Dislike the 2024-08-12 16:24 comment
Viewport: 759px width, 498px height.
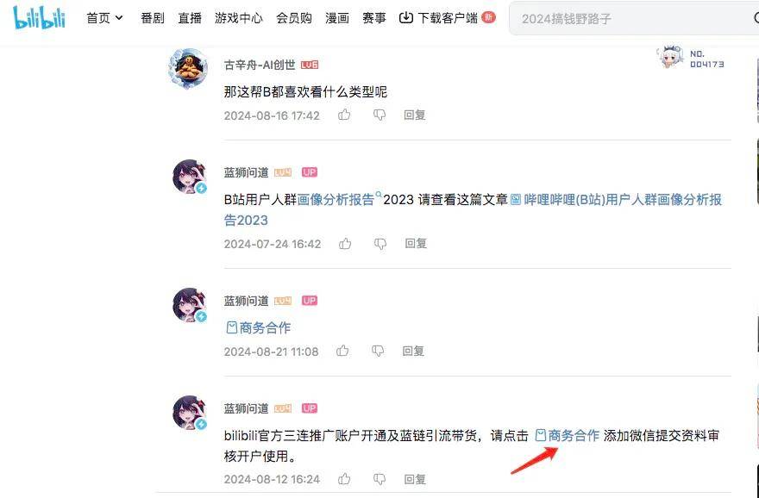379,479
